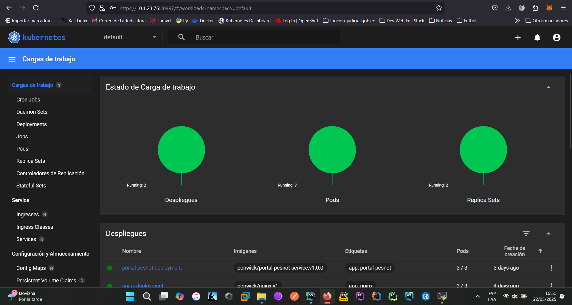Open Config Maps in the sidebar
This screenshot has height=305, width=572.
click(x=31, y=268)
